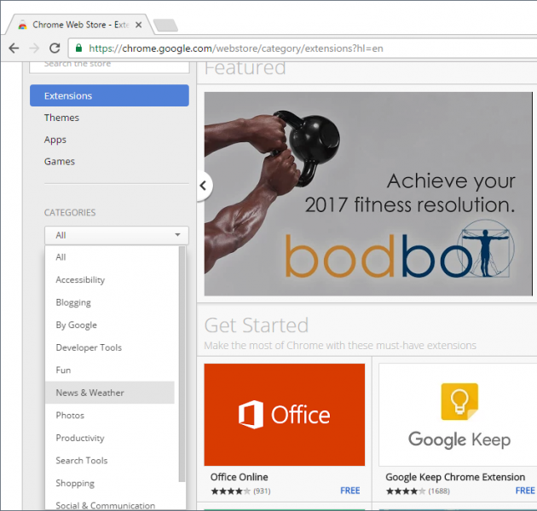Image resolution: width=537 pixels, height=511 pixels.
Task: Open the Games section
Action: coord(60,161)
